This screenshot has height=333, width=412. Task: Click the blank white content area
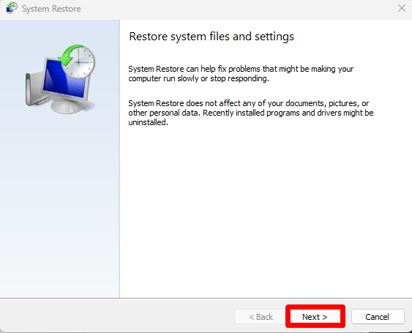tap(266, 210)
